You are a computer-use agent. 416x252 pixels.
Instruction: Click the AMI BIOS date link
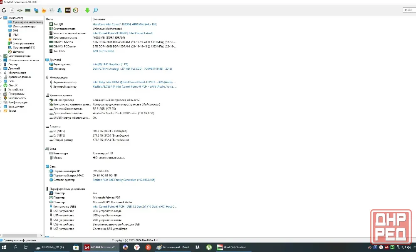pyautogui.click(x=104, y=51)
